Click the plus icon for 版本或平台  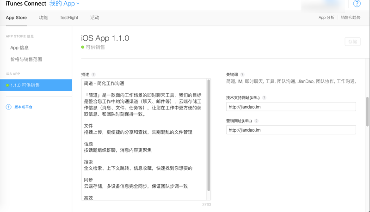point(8,107)
